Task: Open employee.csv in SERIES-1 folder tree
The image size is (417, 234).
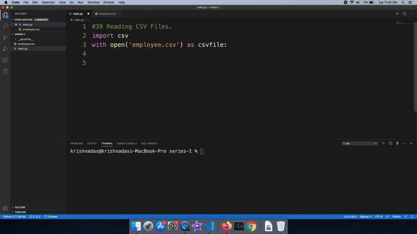Action: [x=38, y=44]
